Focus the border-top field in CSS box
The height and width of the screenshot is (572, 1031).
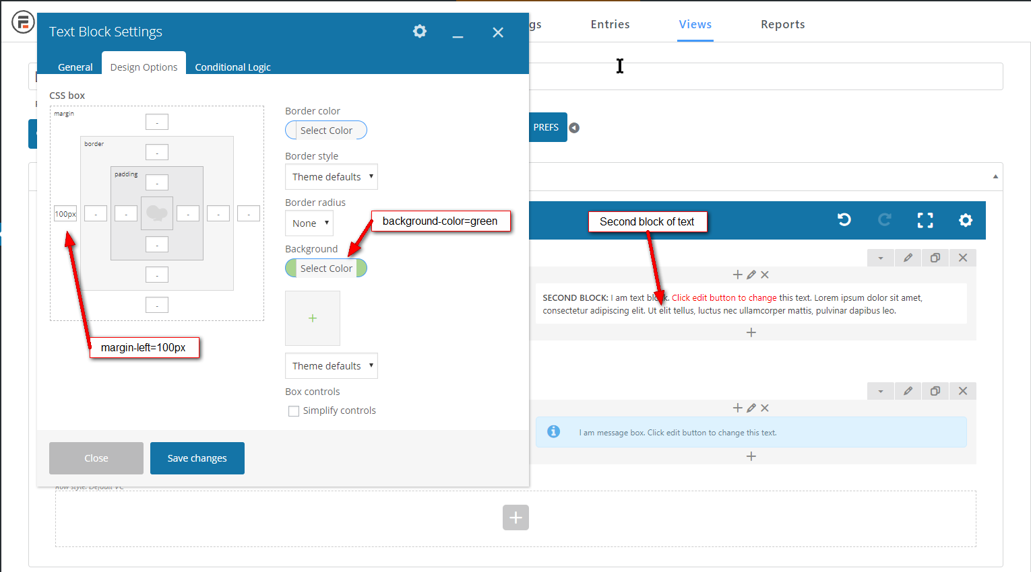pos(157,152)
